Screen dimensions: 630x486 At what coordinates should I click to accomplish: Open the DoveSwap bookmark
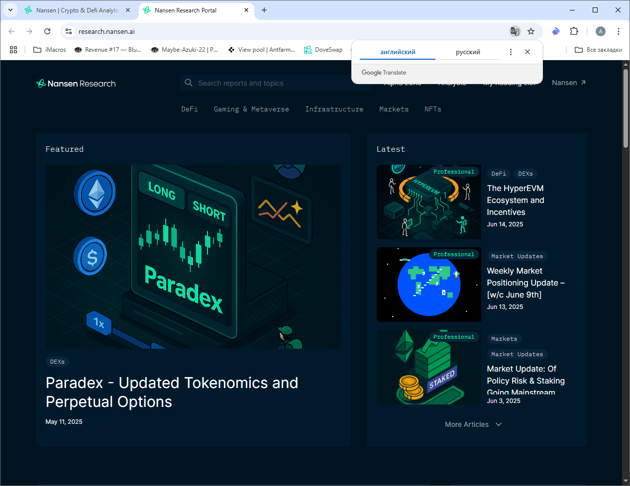coord(323,50)
